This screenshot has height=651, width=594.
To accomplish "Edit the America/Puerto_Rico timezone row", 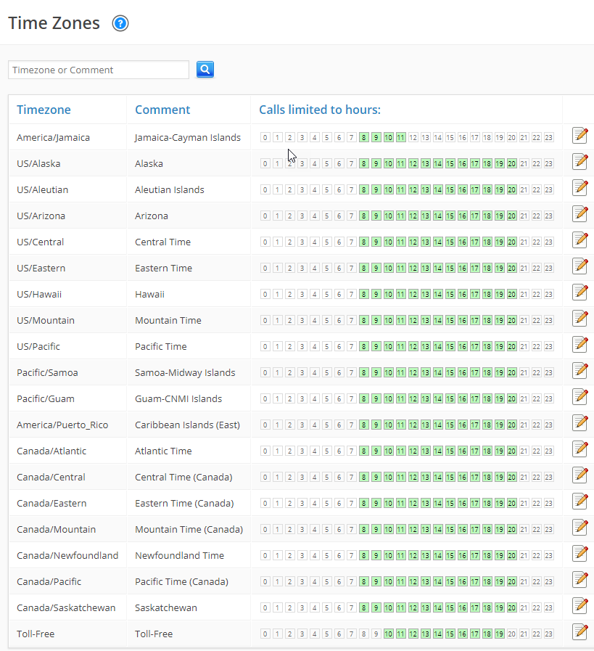I will point(580,423).
